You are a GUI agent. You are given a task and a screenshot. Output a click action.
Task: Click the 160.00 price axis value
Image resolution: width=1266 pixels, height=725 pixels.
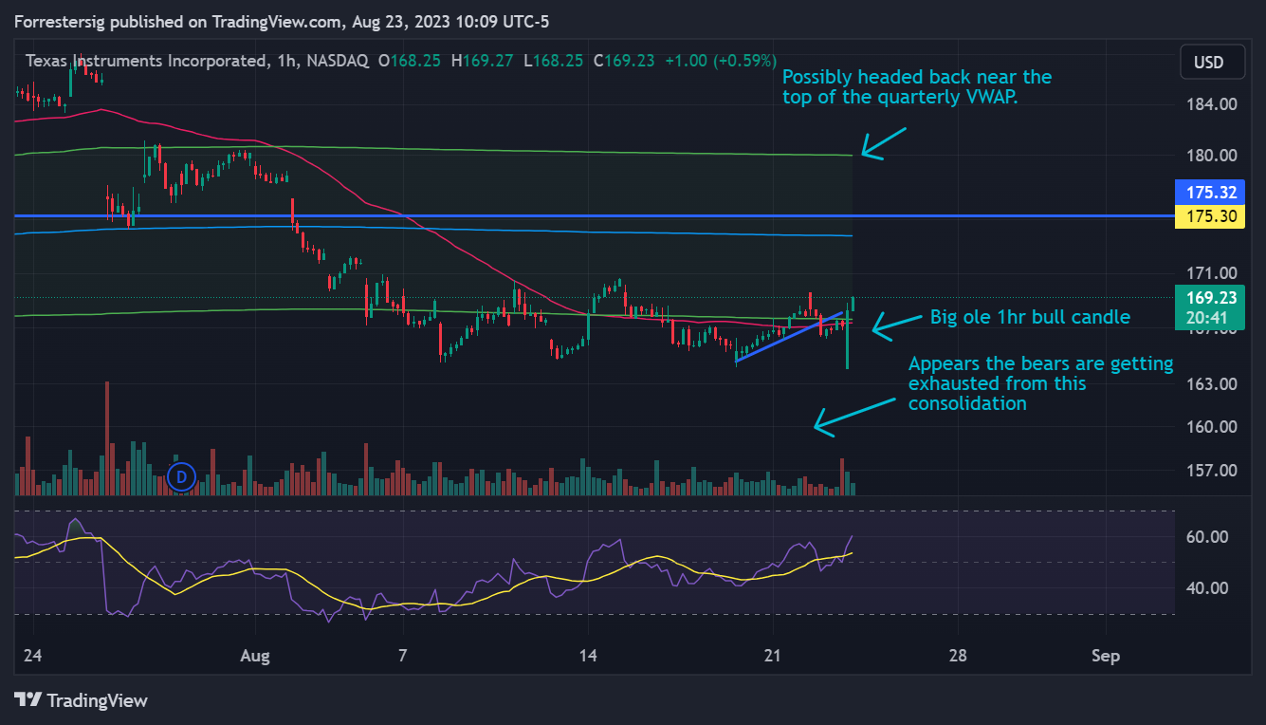click(1212, 427)
